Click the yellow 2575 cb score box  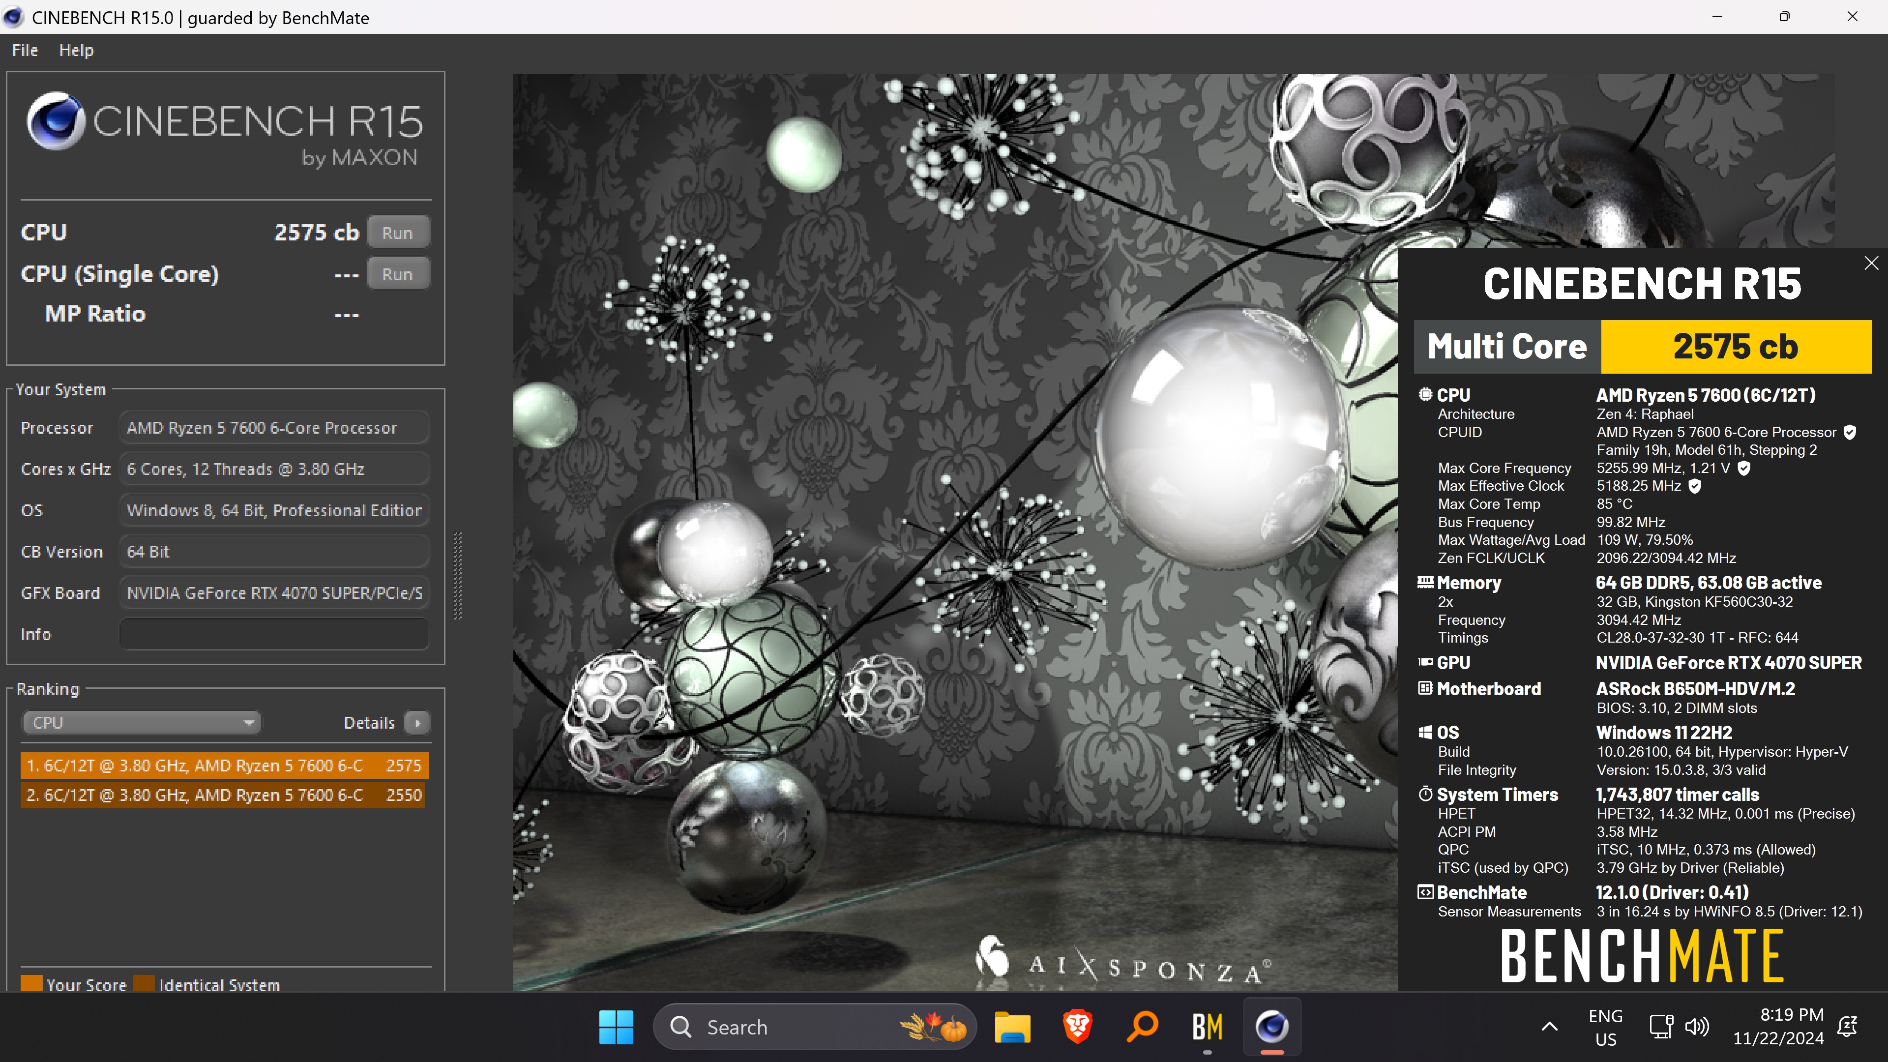pyautogui.click(x=1736, y=347)
